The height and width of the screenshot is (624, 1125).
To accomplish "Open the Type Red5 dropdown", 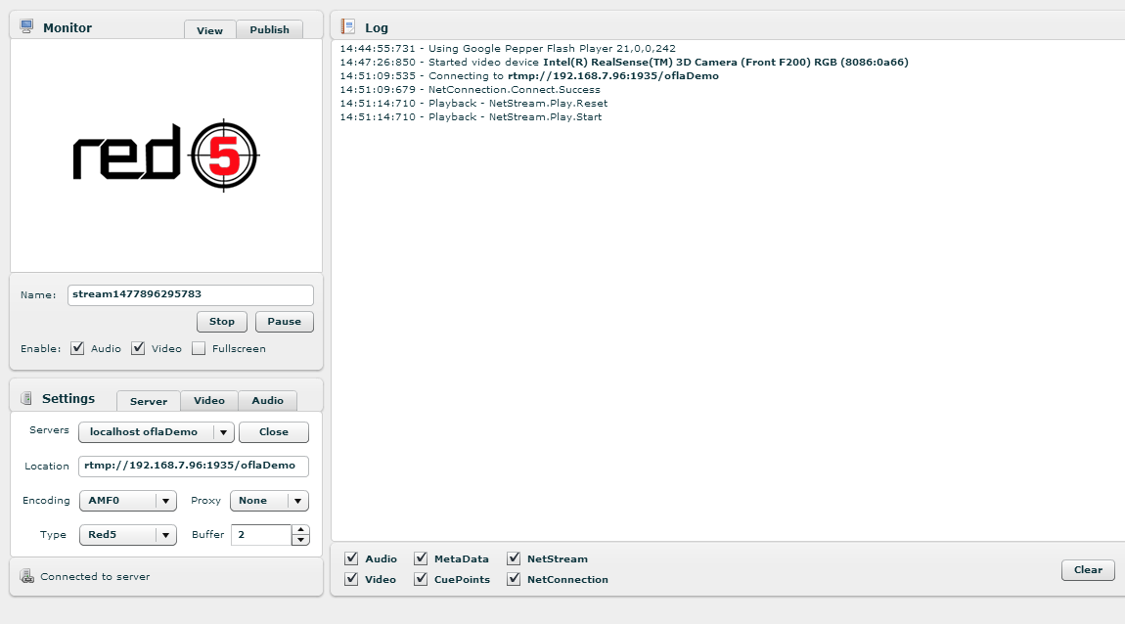I will [x=128, y=534].
